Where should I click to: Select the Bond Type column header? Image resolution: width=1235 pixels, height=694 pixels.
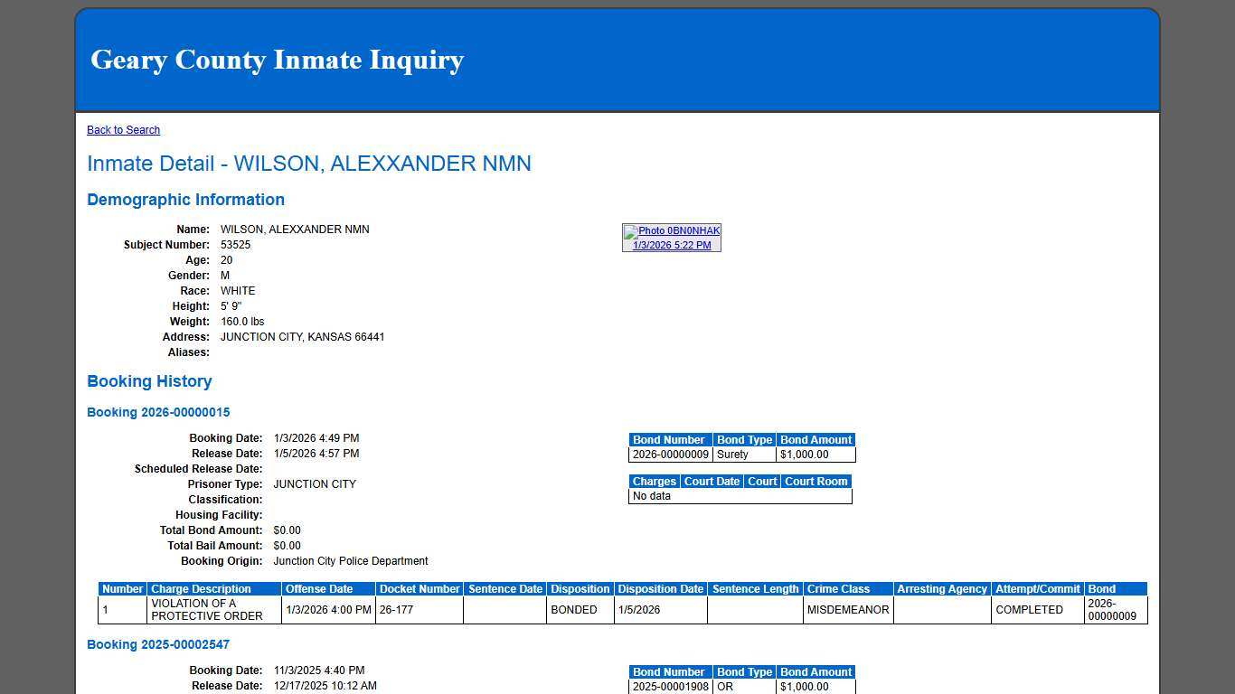(744, 439)
